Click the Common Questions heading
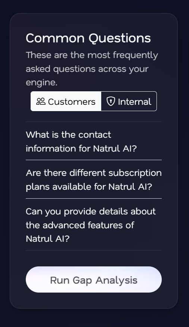The width and height of the screenshot is (189, 327). [x=88, y=39]
